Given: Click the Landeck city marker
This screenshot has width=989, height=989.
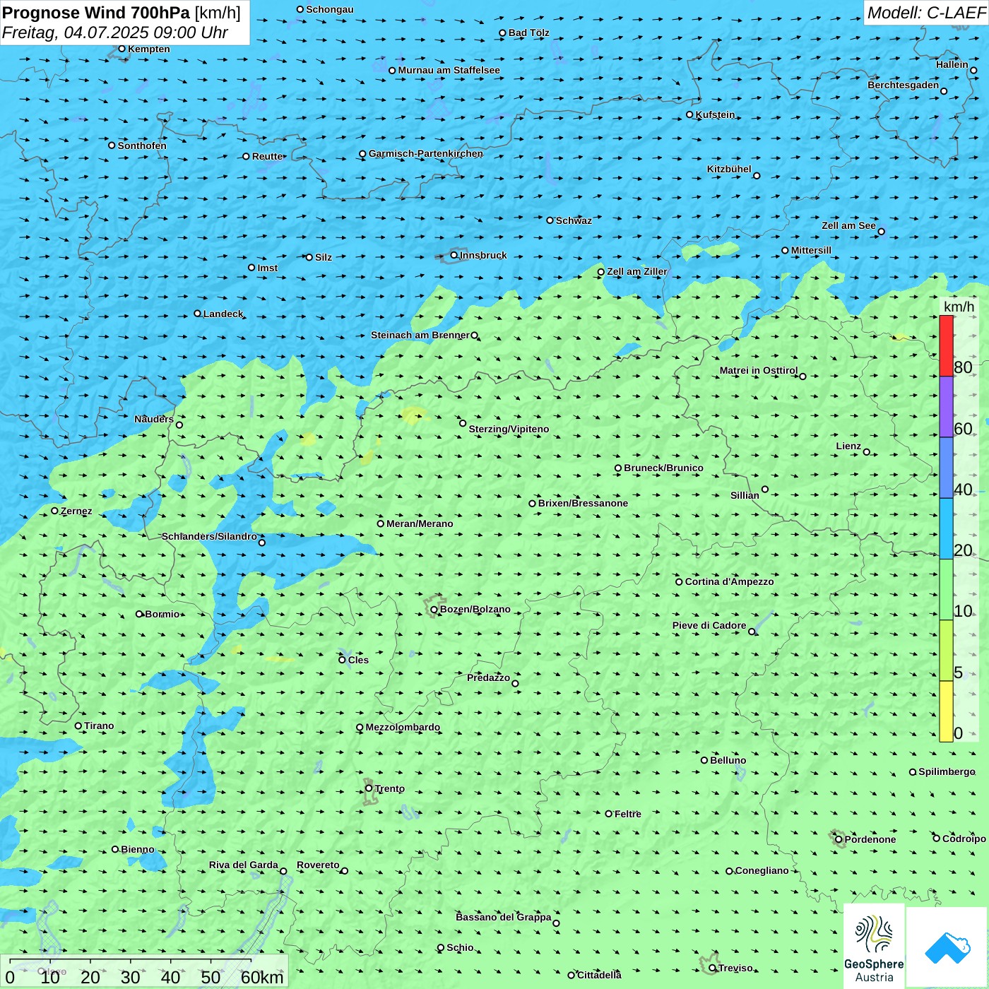Looking at the screenshot, I should point(198,314).
